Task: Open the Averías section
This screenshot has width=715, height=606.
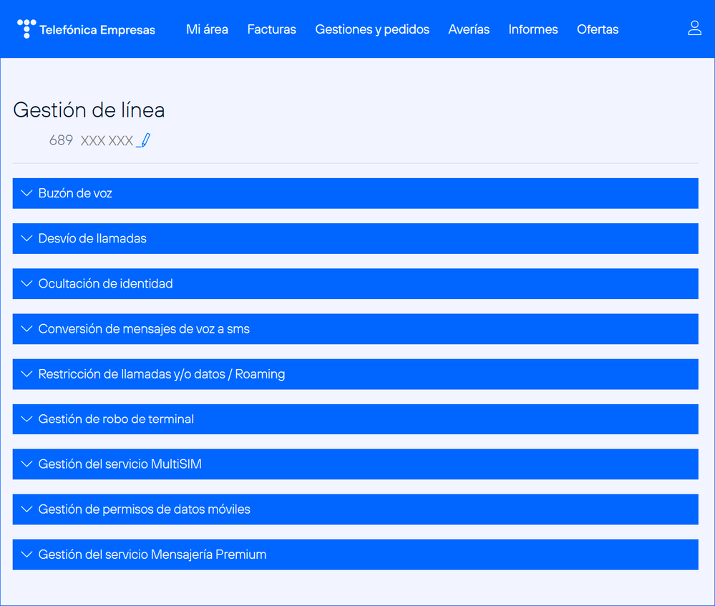Action: click(x=469, y=29)
